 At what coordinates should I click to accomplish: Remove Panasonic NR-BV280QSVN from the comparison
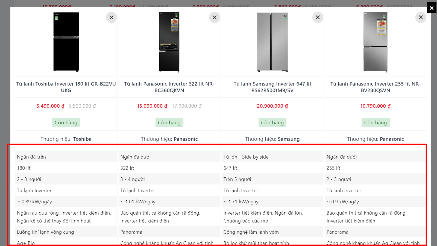[421, 17]
